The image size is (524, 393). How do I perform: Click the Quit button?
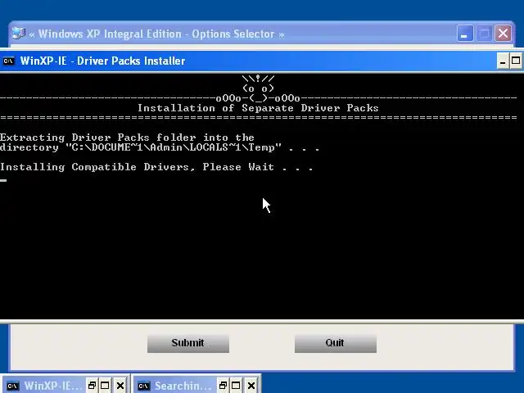(x=335, y=343)
